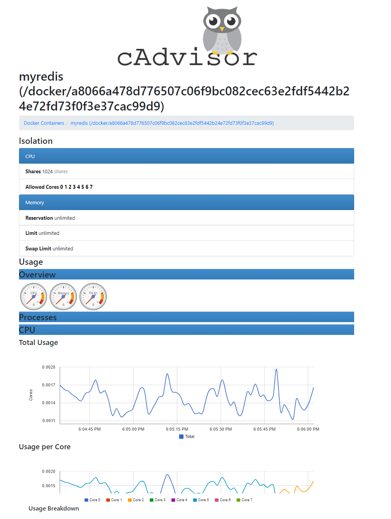Click the 0.0017 y-axis label on Total Usage chart
This screenshot has width=391, height=519.
48,385
